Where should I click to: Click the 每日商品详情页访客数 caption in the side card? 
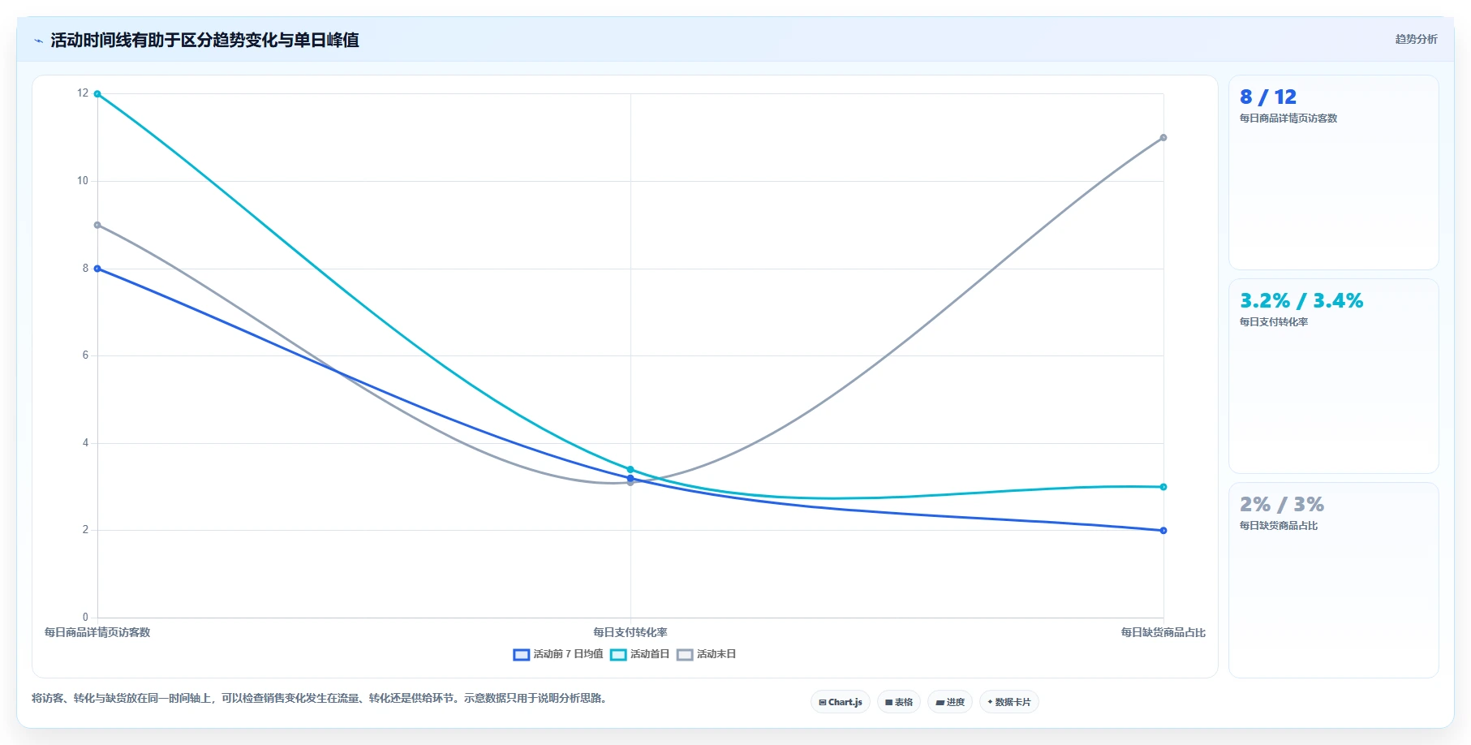(1288, 118)
